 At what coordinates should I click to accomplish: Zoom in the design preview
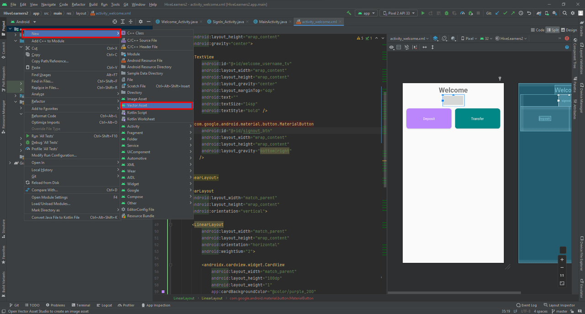point(562,260)
